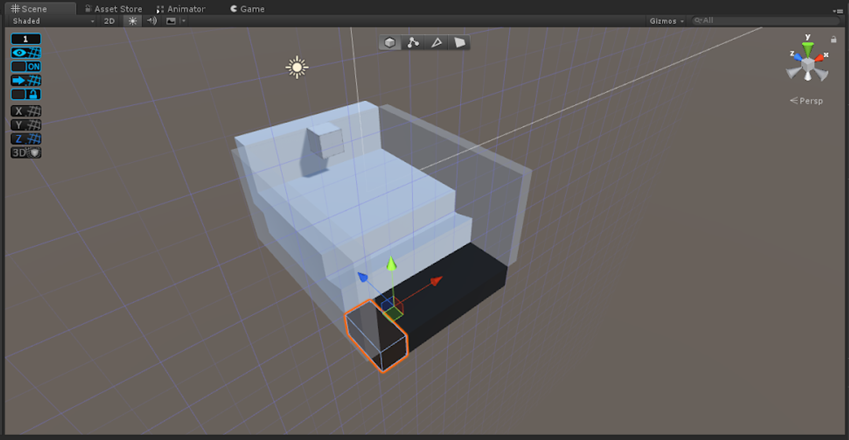Open the Game tab
This screenshot has width=849, height=440.
coord(247,9)
